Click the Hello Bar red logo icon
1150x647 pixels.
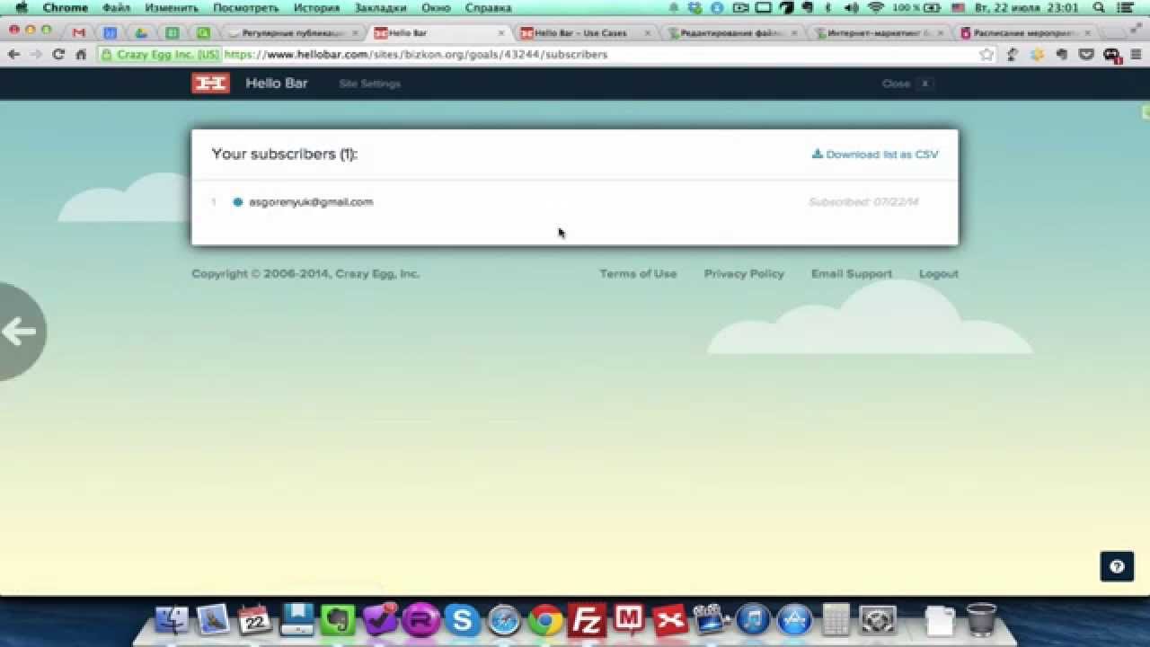pyautogui.click(x=210, y=84)
